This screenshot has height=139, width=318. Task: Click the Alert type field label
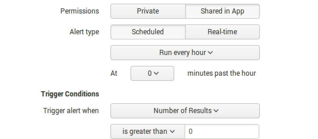click(x=84, y=32)
